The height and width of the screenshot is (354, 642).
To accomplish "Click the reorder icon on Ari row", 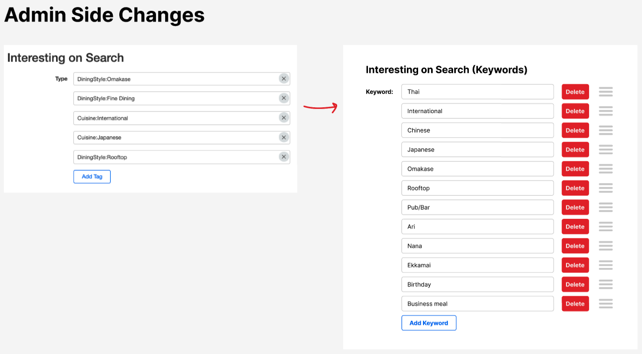I will [x=605, y=227].
